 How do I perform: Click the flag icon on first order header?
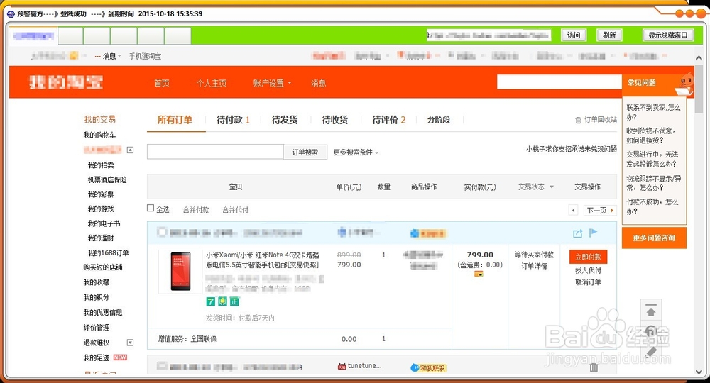pyautogui.click(x=593, y=233)
